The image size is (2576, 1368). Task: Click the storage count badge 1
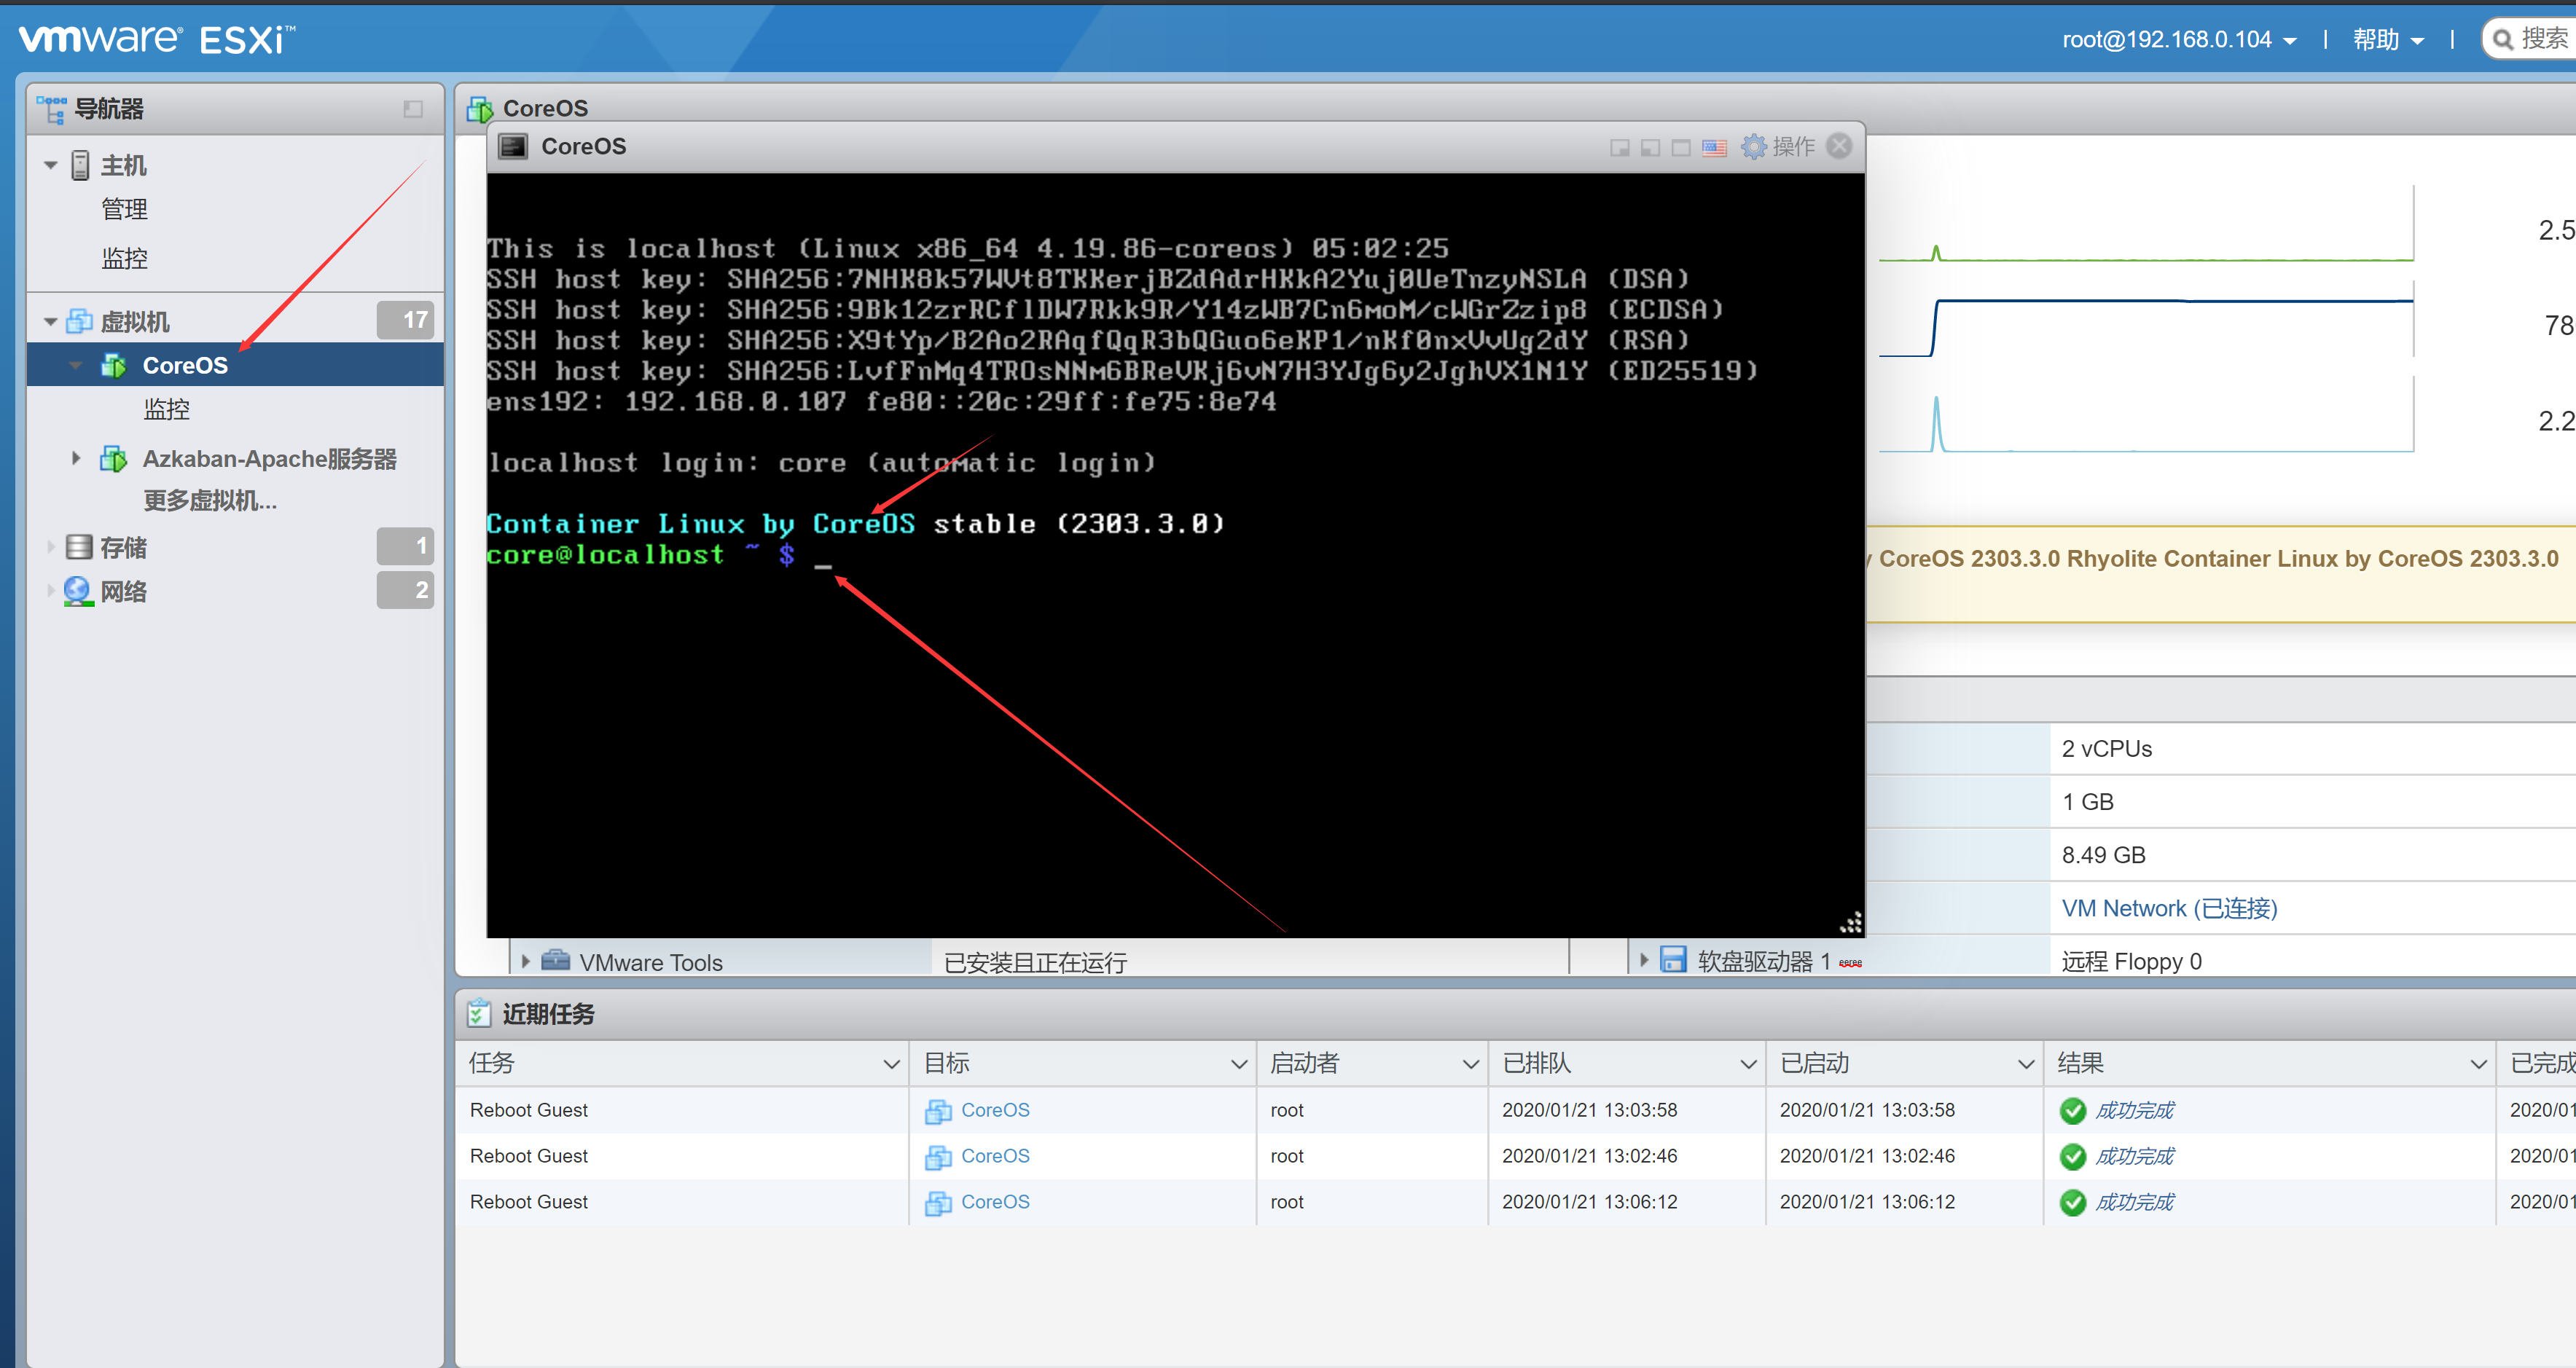[405, 546]
